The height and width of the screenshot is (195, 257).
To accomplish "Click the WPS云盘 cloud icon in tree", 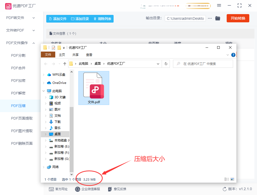I will point(49,75).
